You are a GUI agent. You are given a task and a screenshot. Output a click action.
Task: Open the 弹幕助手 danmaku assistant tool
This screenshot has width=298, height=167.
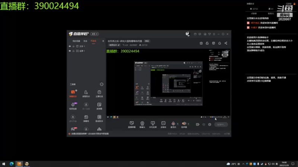click(73, 94)
